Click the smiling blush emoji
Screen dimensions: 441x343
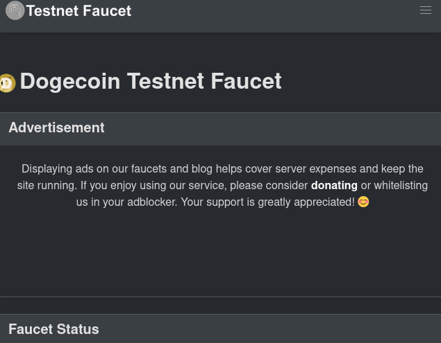363,202
